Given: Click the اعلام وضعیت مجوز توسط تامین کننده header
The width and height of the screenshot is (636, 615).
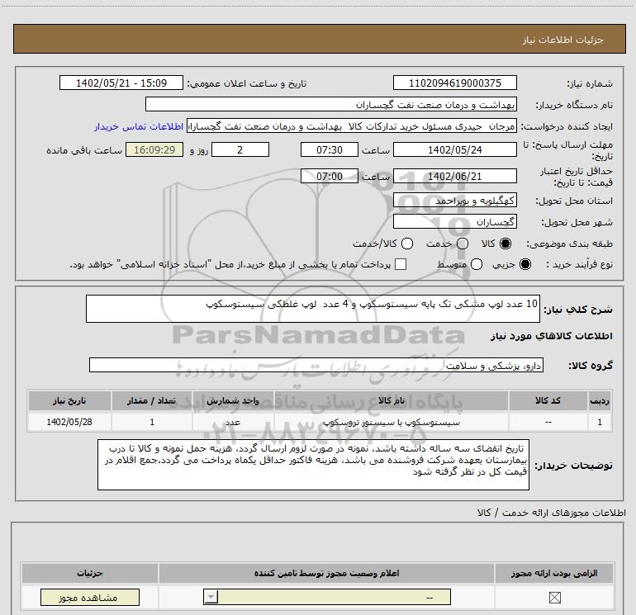Looking at the screenshot, I should coord(326,573).
